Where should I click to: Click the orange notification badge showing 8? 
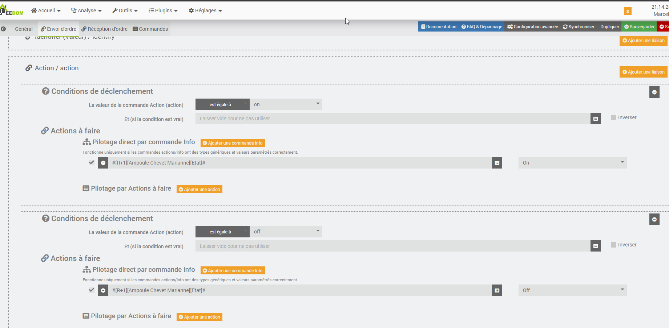pyautogui.click(x=628, y=11)
